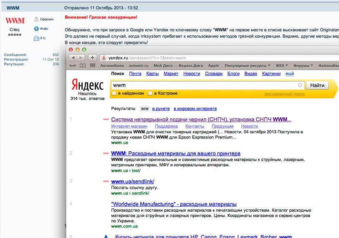Viewport: 339px width, 238px height.
Task: Open the Л.С. private message icon
Action: pos(36,38)
